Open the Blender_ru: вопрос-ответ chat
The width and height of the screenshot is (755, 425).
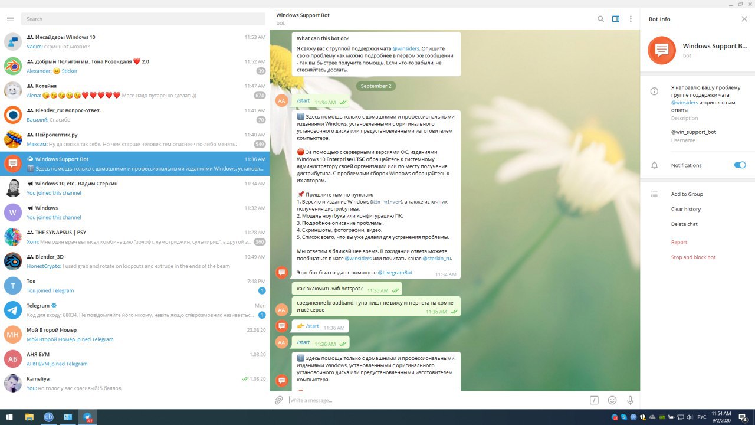[x=134, y=115]
